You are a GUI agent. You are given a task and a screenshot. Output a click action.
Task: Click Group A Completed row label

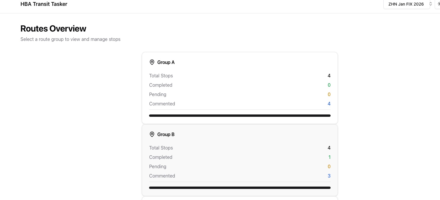[160, 85]
